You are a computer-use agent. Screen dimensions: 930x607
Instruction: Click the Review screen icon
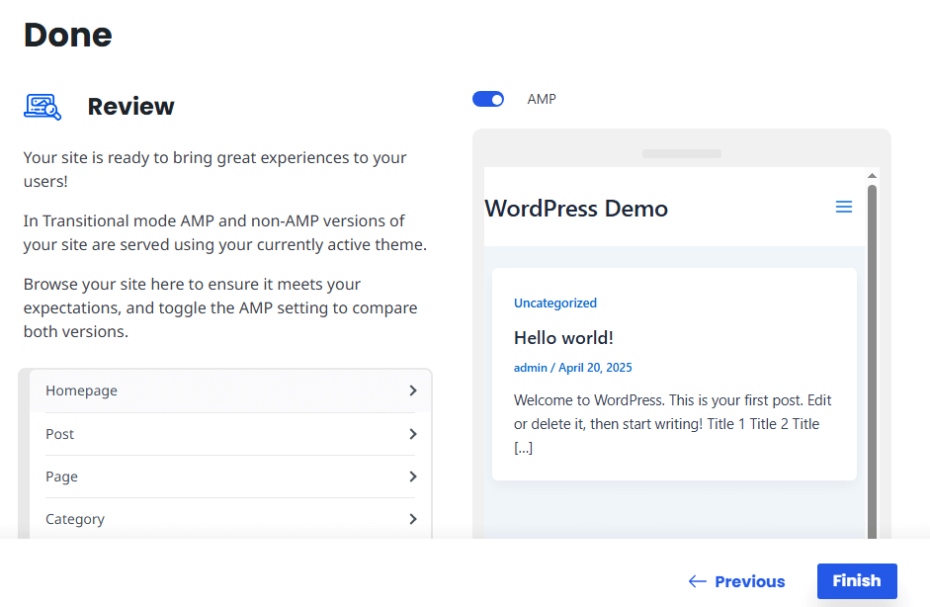pos(42,108)
